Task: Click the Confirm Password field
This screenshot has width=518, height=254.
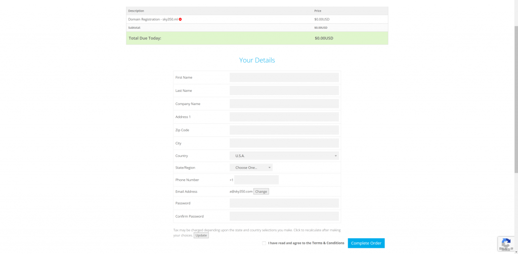Action: click(284, 216)
